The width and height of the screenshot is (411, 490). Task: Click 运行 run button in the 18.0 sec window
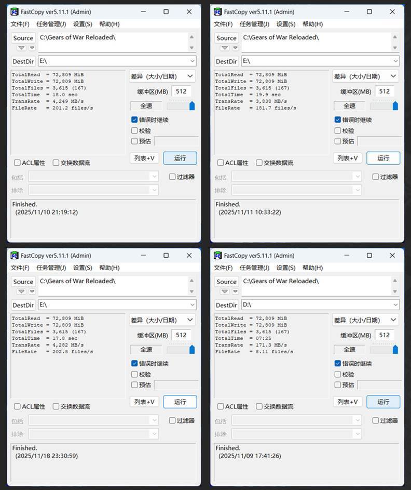[180, 158]
